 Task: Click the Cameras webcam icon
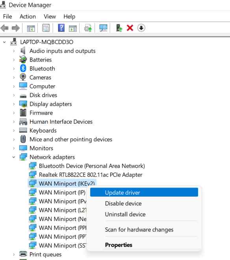pyautogui.click(x=23, y=77)
